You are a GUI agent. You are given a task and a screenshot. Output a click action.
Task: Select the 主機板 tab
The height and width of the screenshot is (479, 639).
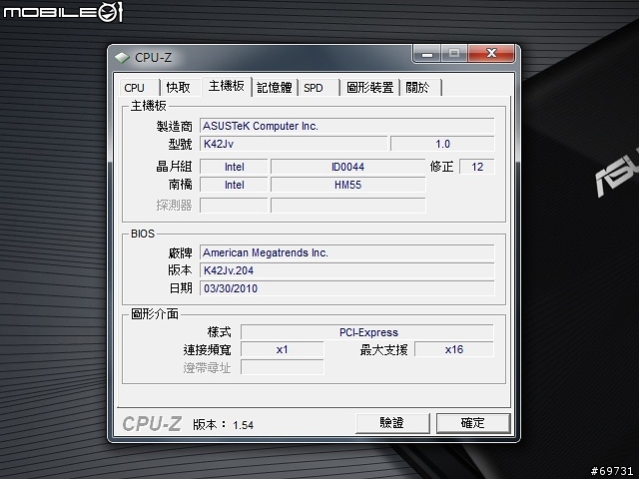[x=227, y=87]
